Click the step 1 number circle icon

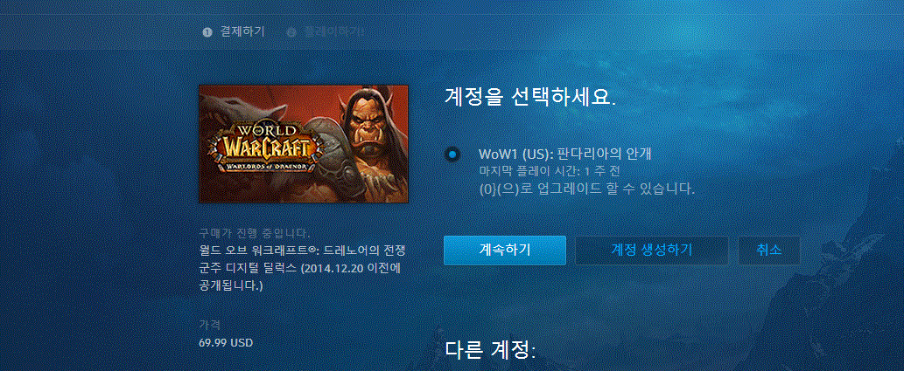click(207, 32)
